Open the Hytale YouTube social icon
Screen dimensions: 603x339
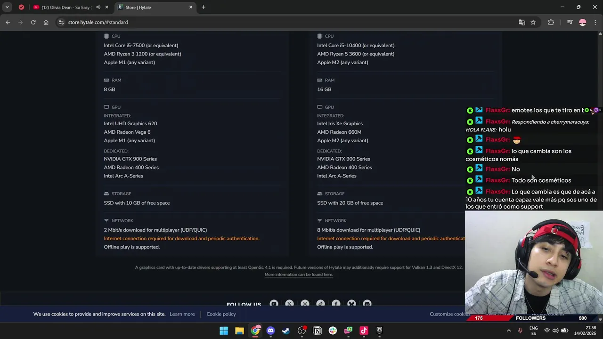[274, 304]
